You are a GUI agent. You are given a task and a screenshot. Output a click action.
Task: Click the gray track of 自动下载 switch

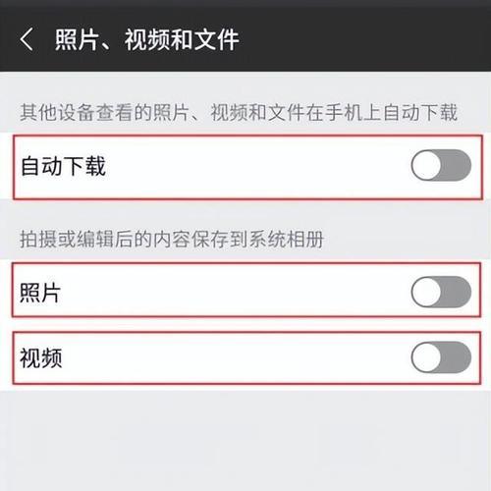click(456, 165)
